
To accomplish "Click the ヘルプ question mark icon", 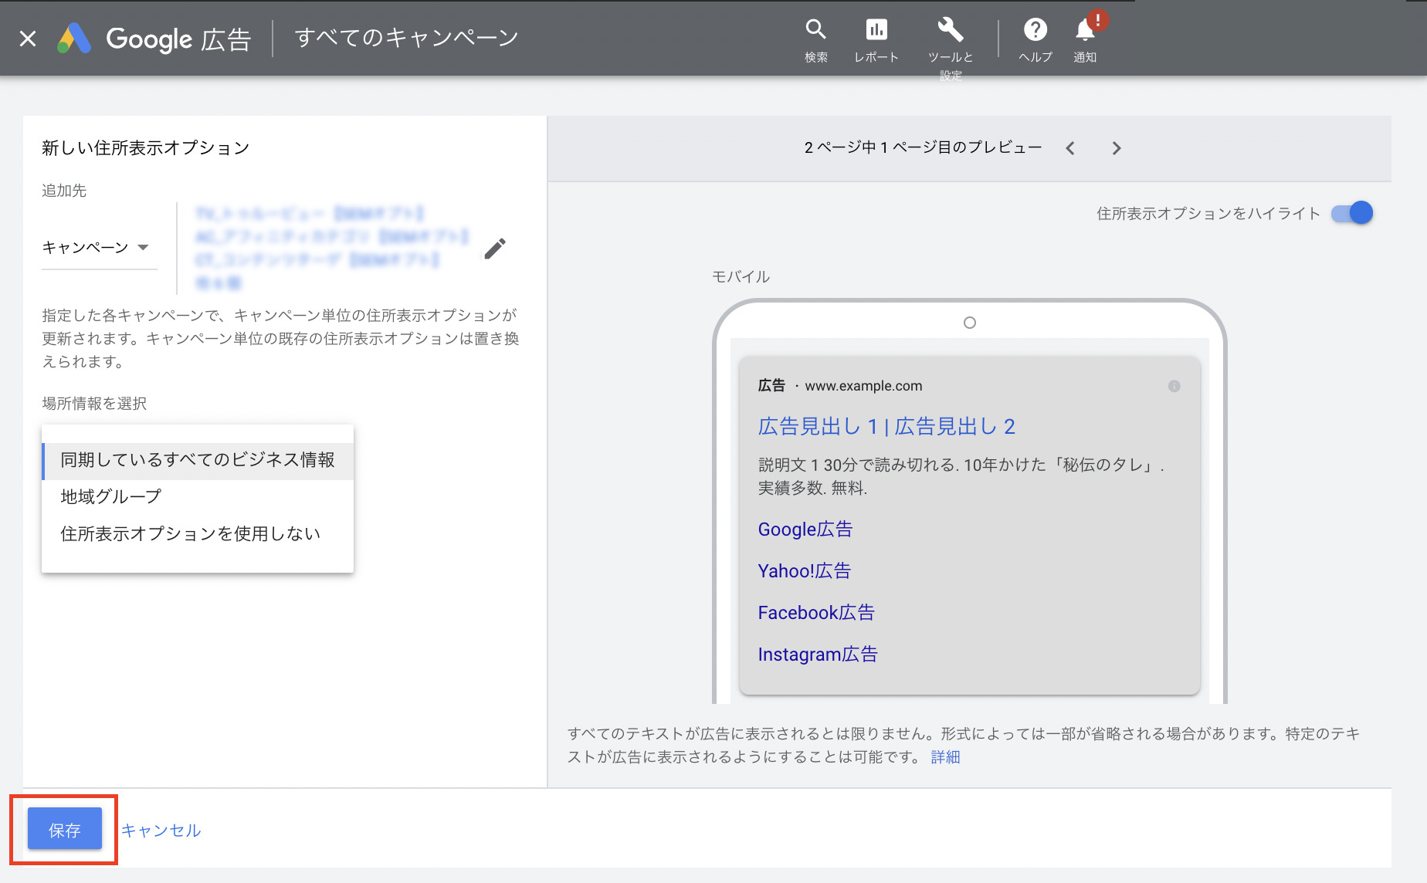I will click(x=1035, y=29).
